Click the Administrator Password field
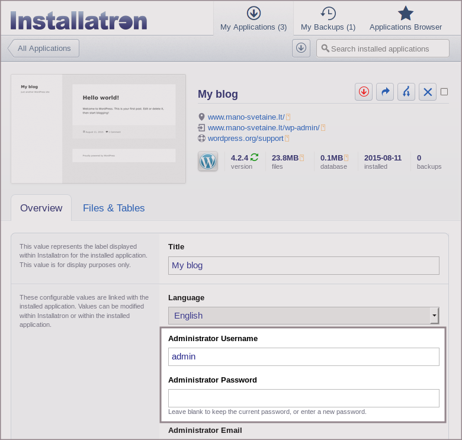 pos(303,398)
